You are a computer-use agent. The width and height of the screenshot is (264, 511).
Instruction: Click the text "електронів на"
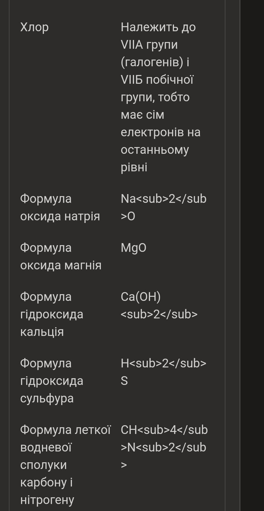pyautogui.click(x=161, y=132)
